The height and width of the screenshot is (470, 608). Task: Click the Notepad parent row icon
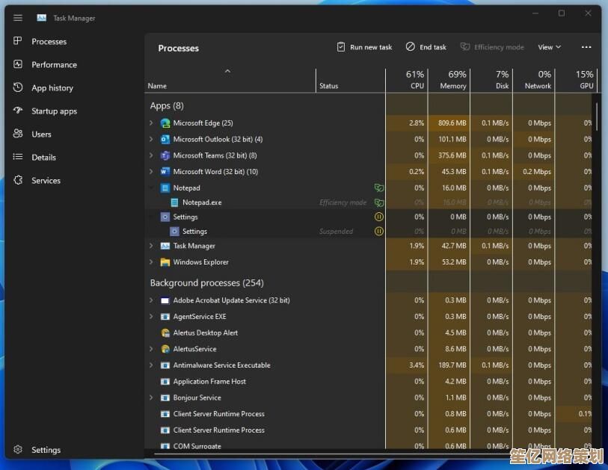[165, 188]
